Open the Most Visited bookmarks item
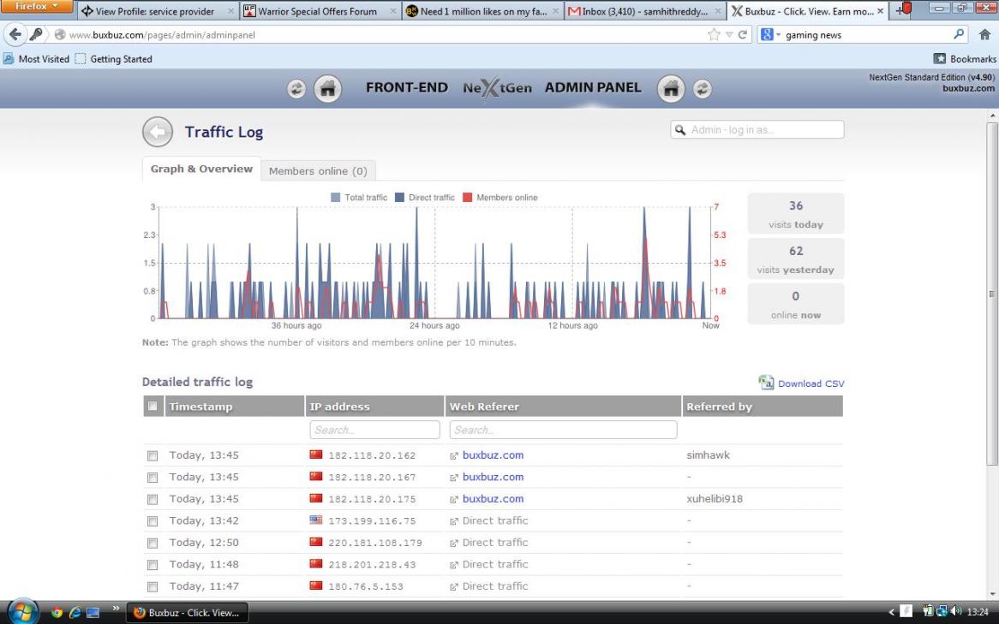The image size is (999, 624). pos(36,58)
